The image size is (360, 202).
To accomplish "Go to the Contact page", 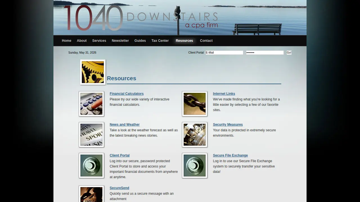I will pyautogui.click(x=206, y=41).
